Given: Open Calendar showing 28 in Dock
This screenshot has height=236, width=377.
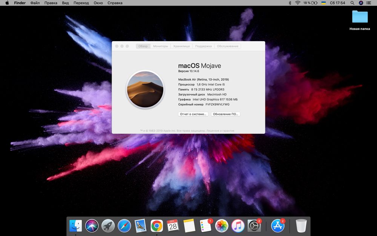Looking at the screenshot, I should tap(173, 226).
